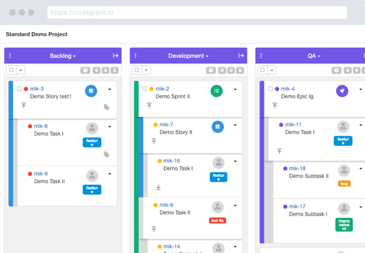Image resolution: width=365 pixels, height=253 pixels.
Task: Open the QA column header menu
Action: (261, 56)
